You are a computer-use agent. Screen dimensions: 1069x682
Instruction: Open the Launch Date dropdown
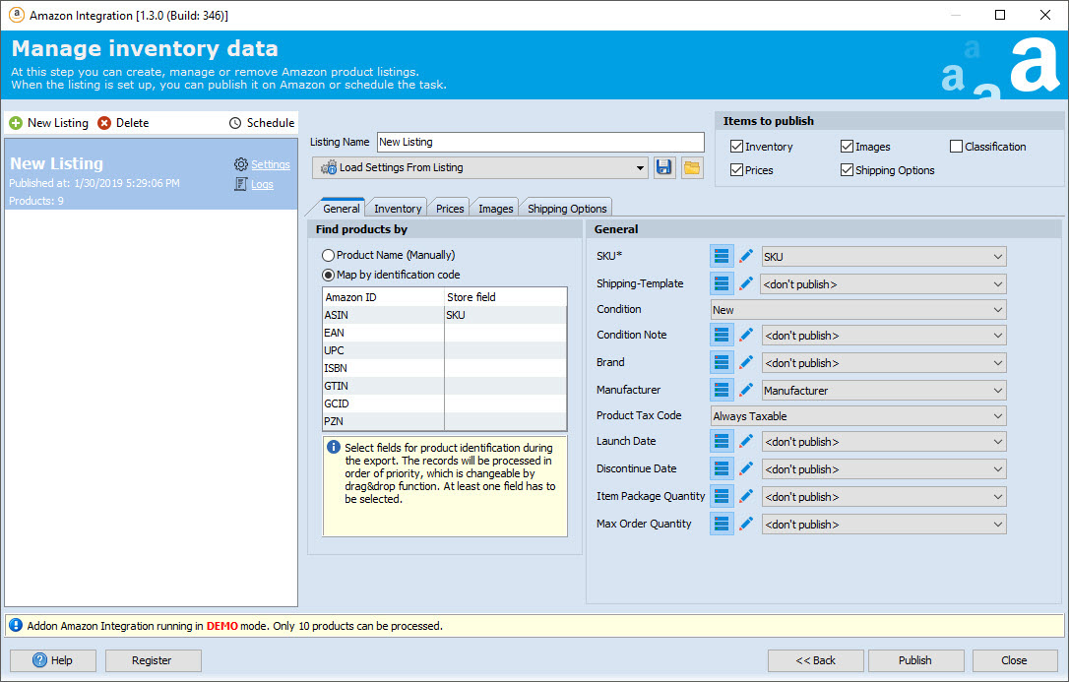click(884, 442)
